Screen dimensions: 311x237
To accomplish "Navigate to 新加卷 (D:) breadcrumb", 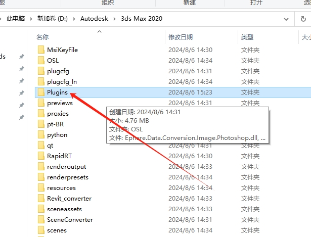I will (x=53, y=19).
